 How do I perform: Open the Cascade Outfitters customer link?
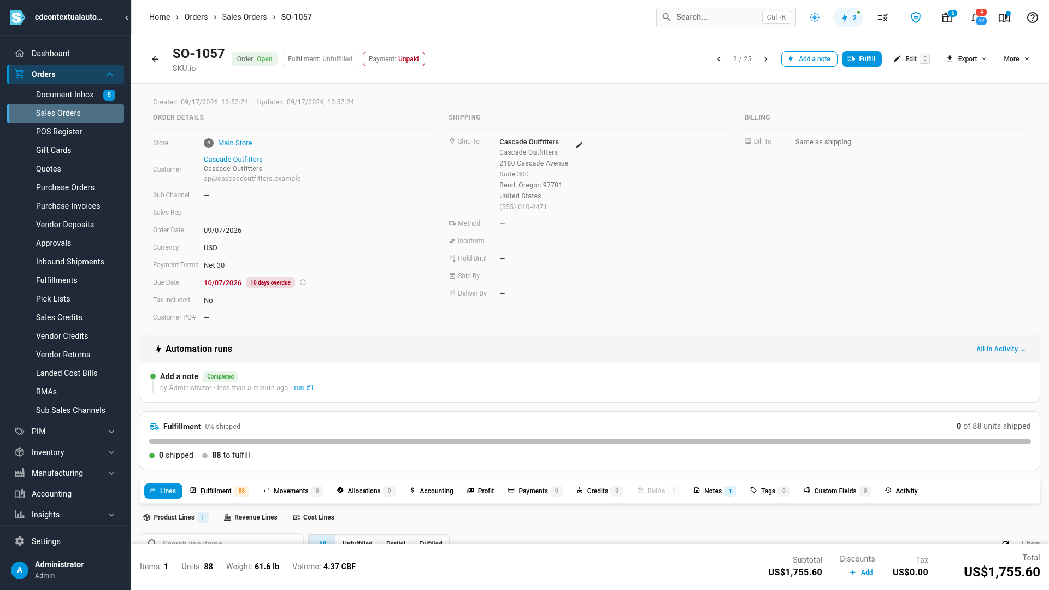(x=233, y=160)
